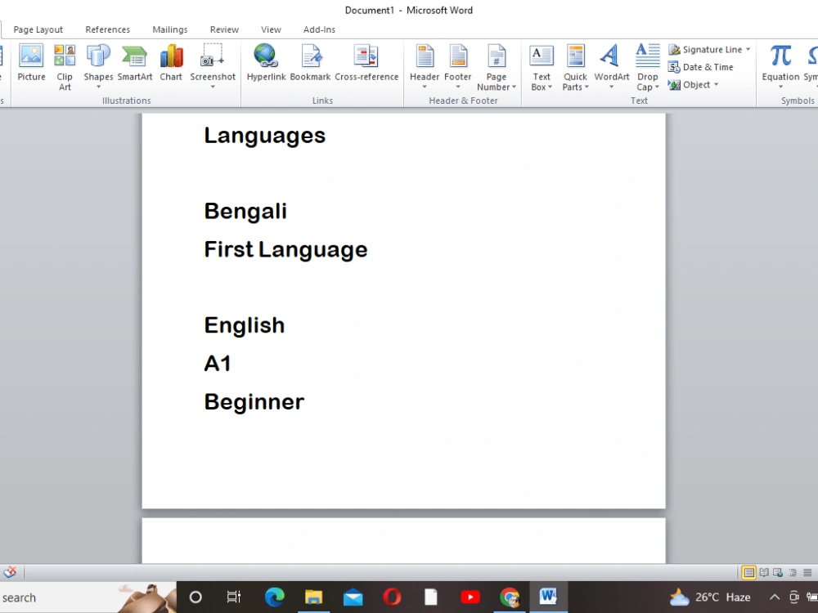
Task: Switch to Print Layout view
Action: 748,573
